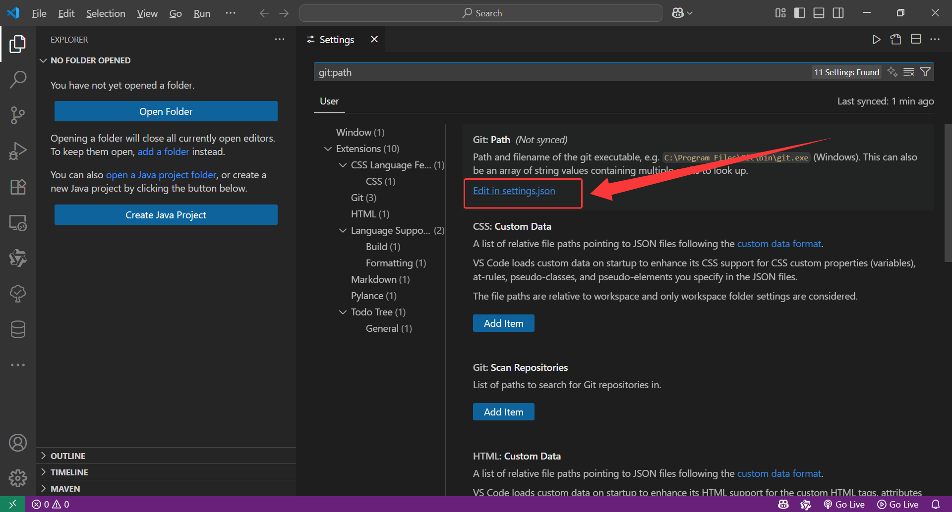Open the Selection menu
952x512 pixels.
tap(106, 13)
